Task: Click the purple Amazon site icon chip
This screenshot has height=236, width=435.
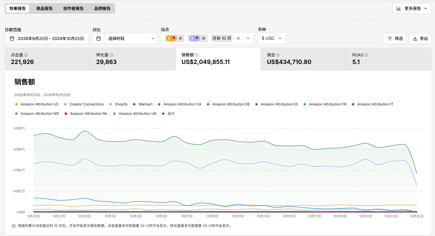Action: coord(195,38)
